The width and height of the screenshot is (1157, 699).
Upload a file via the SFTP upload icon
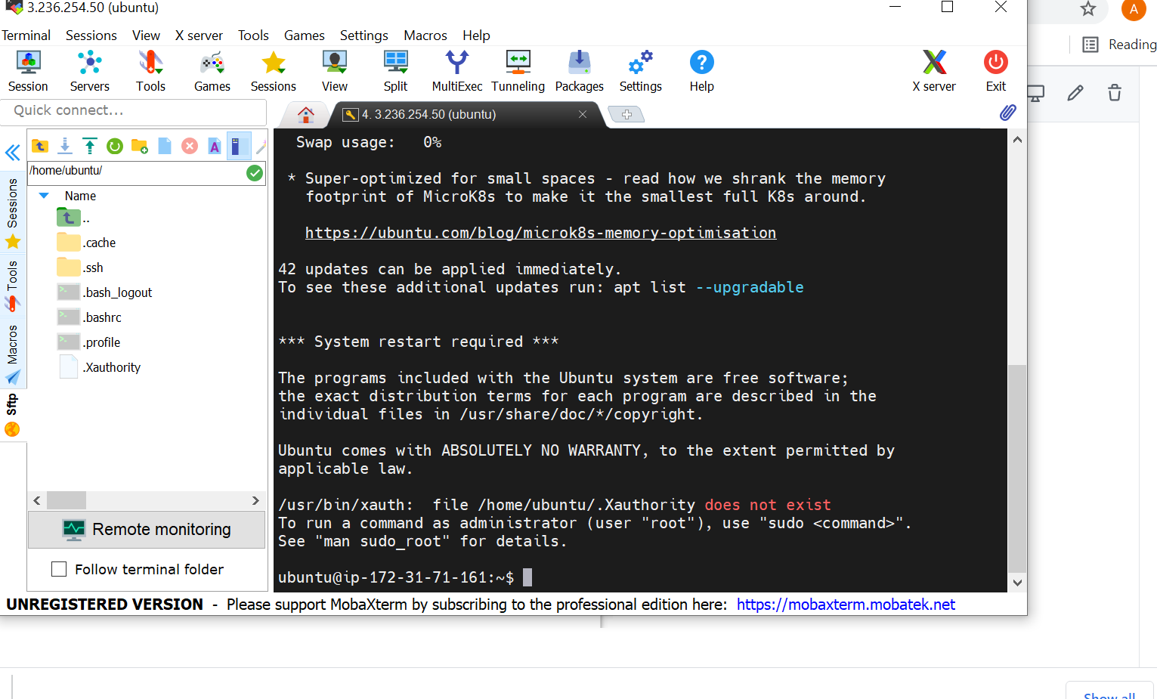[x=90, y=145]
